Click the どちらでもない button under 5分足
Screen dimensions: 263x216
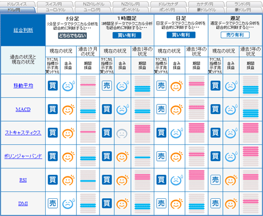(73, 36)
